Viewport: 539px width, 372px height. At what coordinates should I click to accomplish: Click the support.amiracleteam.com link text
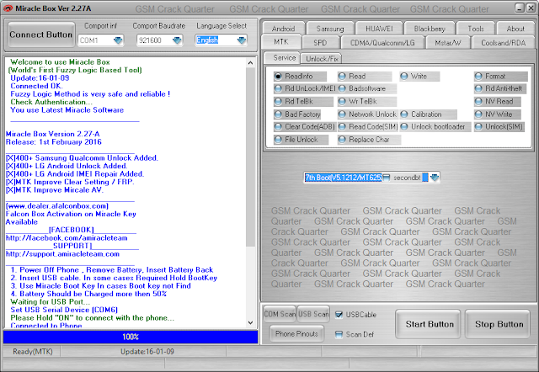point(62,254)
